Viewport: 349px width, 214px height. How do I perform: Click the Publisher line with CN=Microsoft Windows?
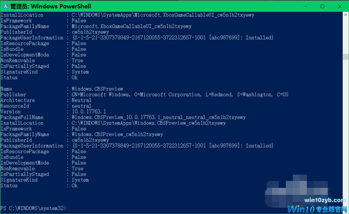180,95
